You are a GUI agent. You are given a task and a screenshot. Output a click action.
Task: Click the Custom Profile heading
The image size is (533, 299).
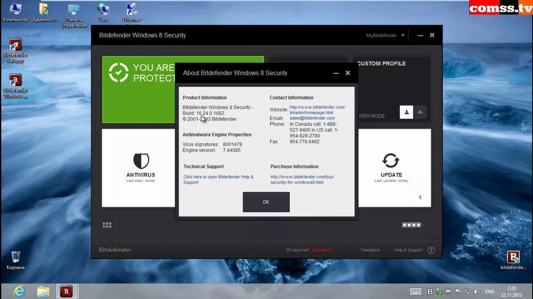pyautogui.click(x=381, y=64)
